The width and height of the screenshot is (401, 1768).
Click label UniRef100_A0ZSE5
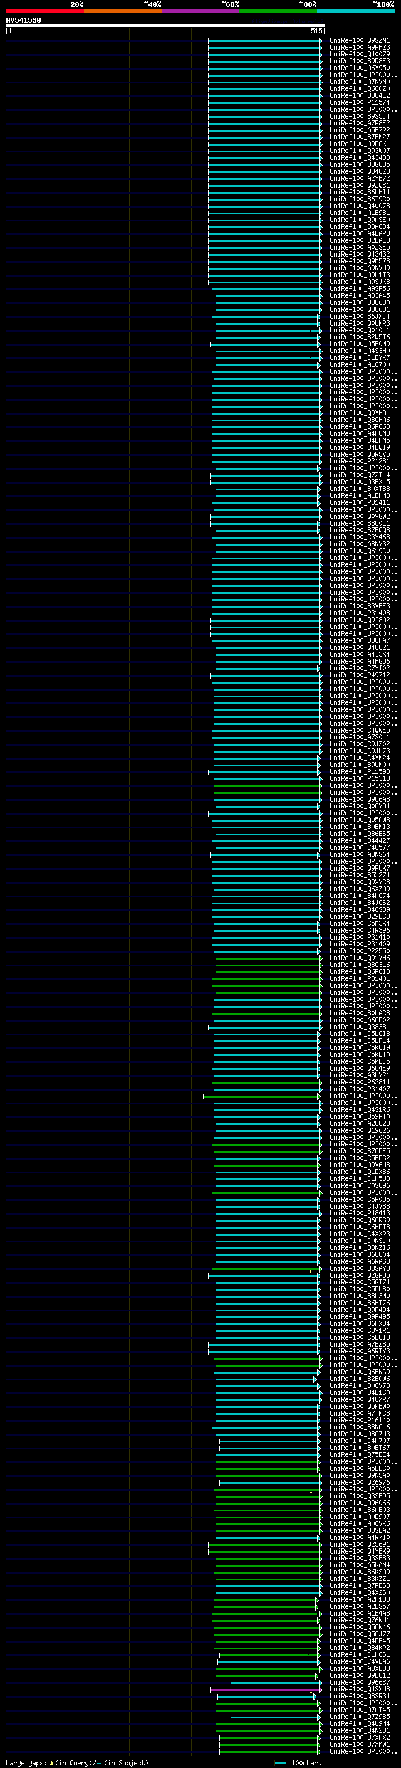(360, 247)
